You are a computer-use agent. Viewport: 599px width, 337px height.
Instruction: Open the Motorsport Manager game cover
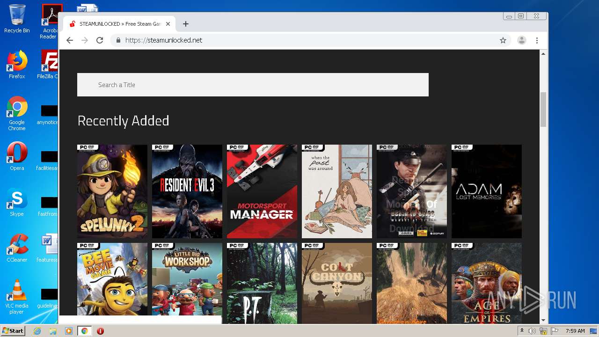pyautogui.click(x=262, y=191)
